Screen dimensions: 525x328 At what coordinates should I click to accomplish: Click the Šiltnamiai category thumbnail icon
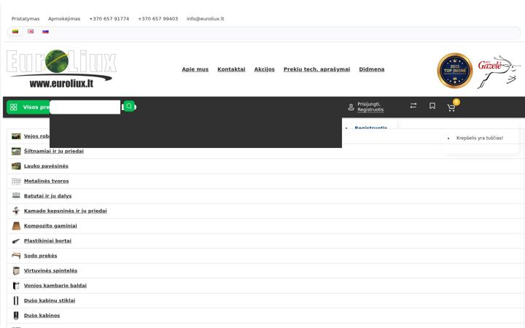(16, 152)
